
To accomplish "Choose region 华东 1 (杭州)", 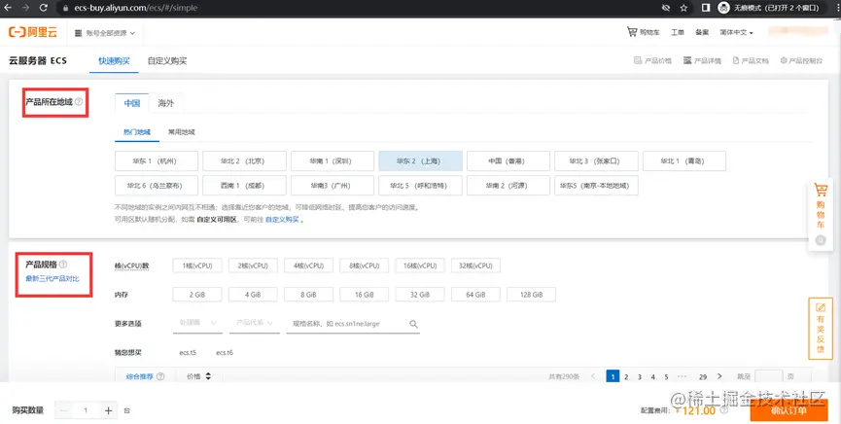I will [157, 160].
